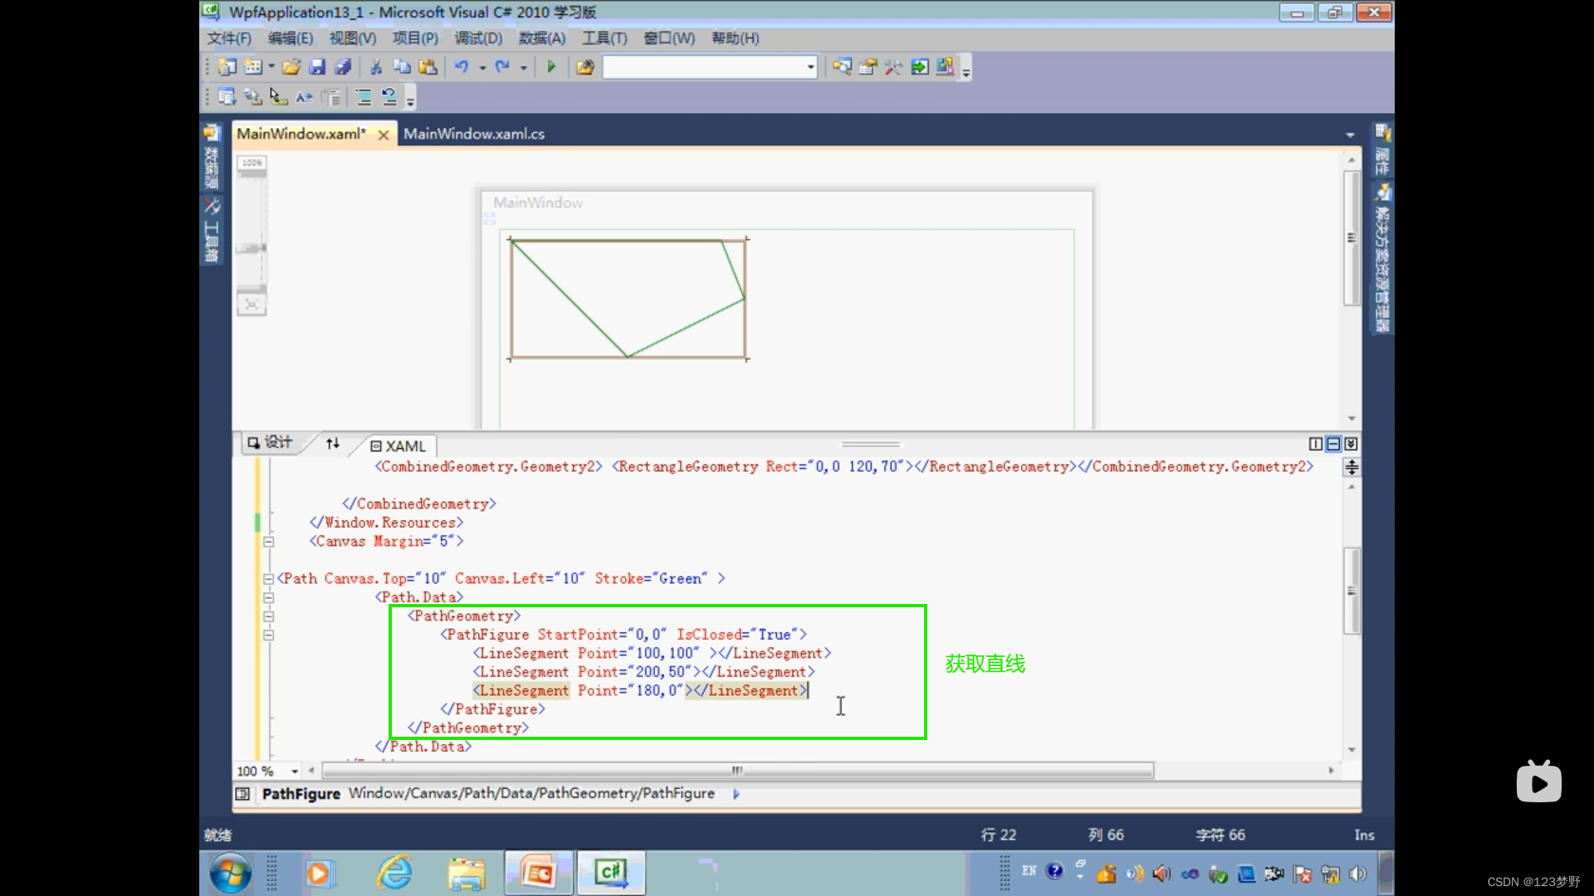Click the designer fit-to-view button
The image size is (1594, 896).
pyautogui.click(x=252, y=305)
